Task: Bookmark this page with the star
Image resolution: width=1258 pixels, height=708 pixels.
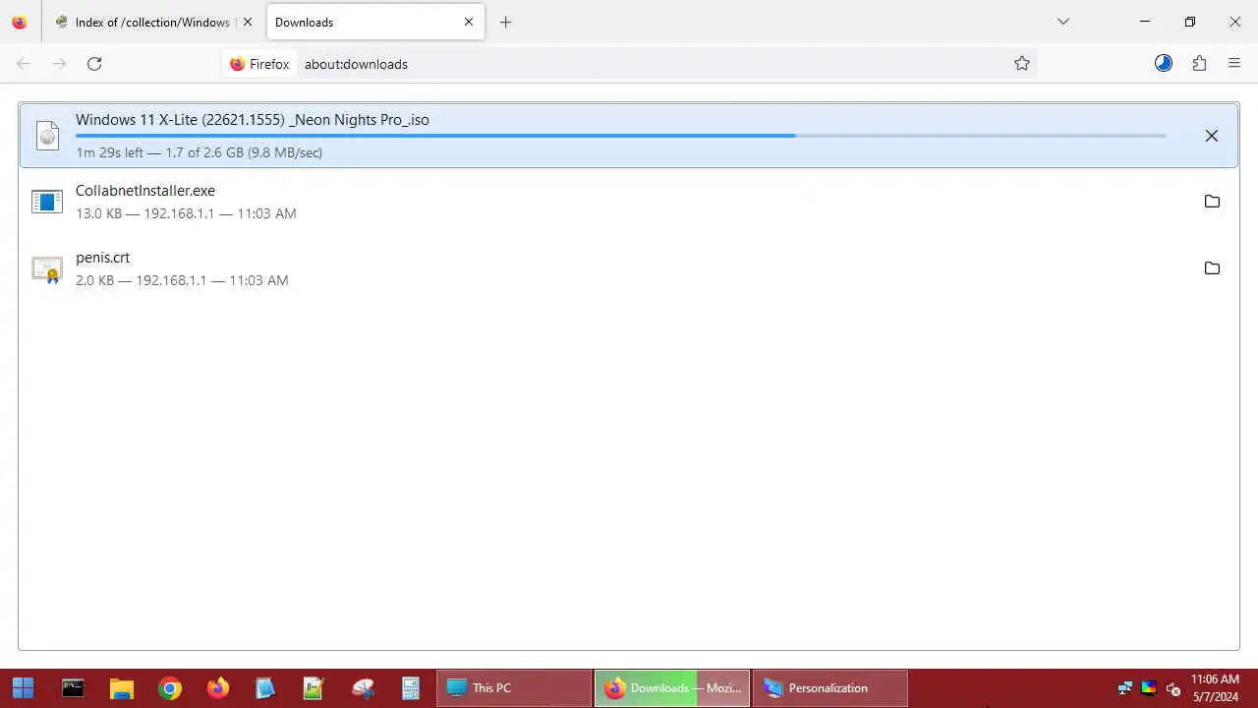Action: (1022, 64)
